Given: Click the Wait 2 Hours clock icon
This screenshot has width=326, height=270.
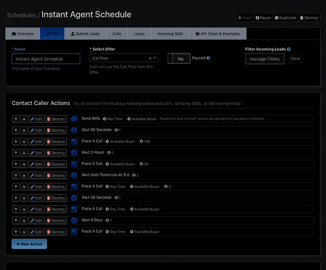Looking at the screenshot, I should tap(74, 153).
